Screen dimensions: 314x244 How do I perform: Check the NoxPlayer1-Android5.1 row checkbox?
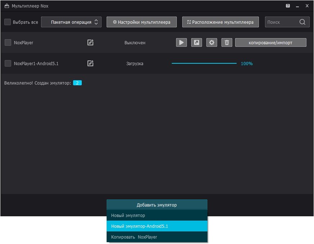pos(8,63)
